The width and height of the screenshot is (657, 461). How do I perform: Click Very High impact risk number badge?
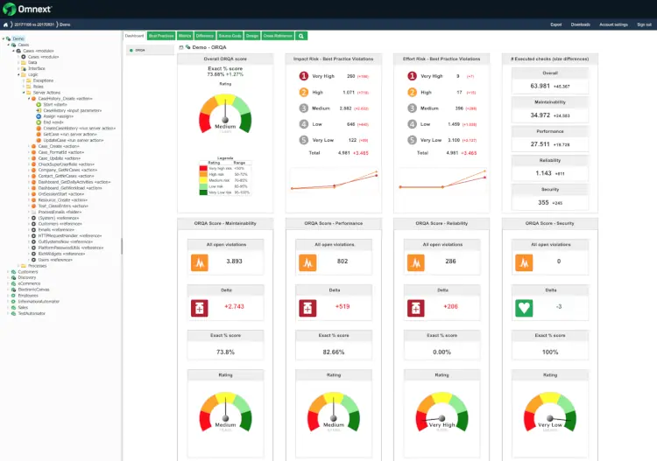304,76
